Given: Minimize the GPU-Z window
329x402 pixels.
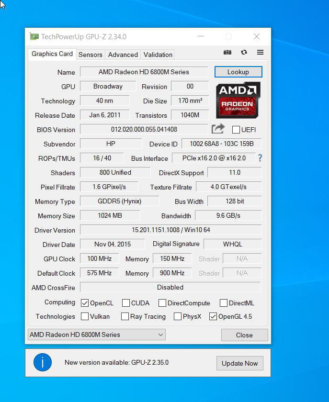Looking at the screenshot, I should 201,36.
